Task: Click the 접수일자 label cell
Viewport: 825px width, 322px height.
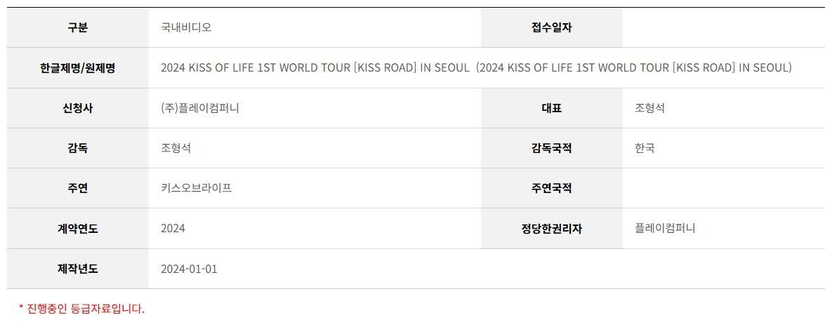Action: tap(551, 28)
